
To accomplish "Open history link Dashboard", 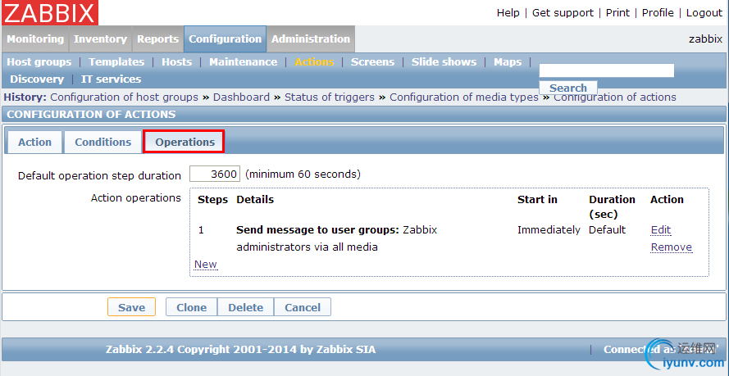I will 241,97.
